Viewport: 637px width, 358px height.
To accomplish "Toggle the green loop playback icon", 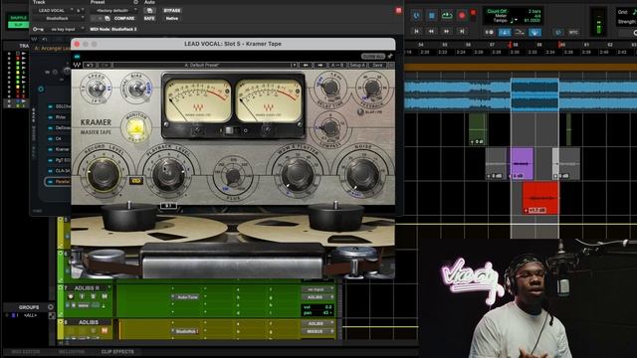I will coord(447,16).
